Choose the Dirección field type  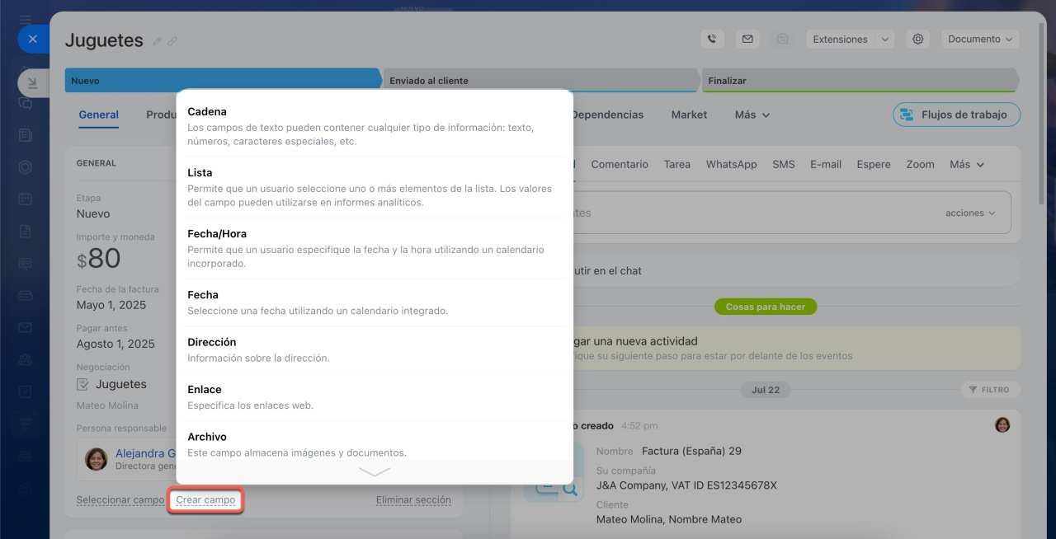pyautogui.click(x=375, y=349)
